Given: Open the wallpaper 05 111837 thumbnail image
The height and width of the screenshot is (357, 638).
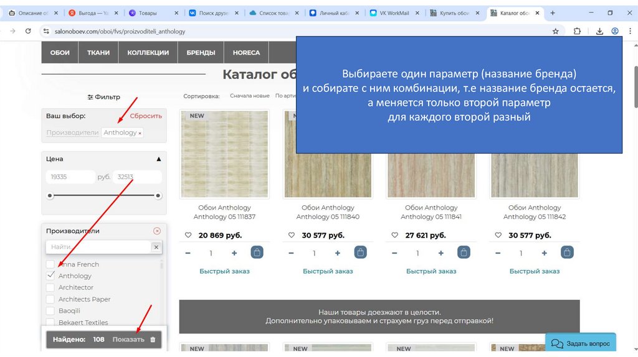Looking at the screenshot, I should click(224, 154).
